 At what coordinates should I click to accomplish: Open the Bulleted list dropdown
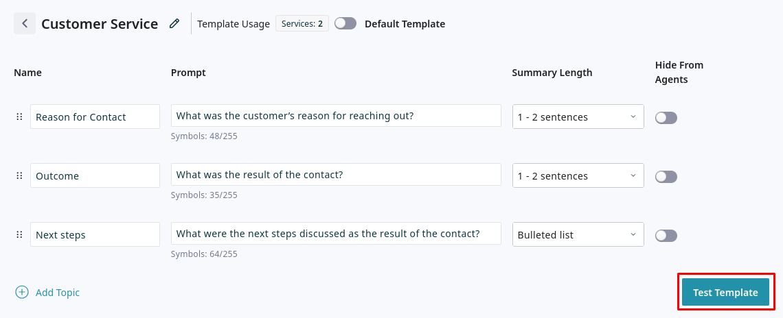578,235
